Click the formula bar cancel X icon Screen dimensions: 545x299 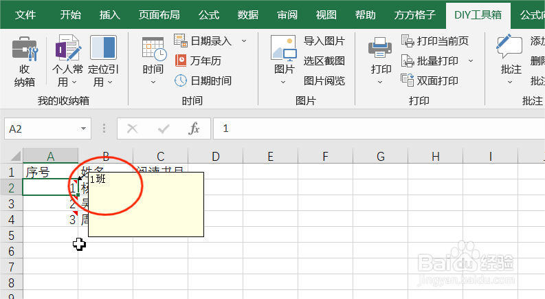click(133, 129)
